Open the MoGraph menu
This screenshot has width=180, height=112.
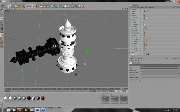click(50, 3)
